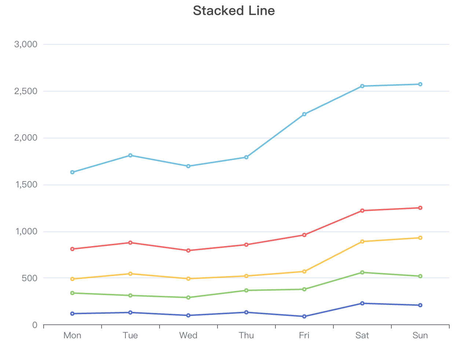Click the "3,000" y-axis label

[26, 44]
